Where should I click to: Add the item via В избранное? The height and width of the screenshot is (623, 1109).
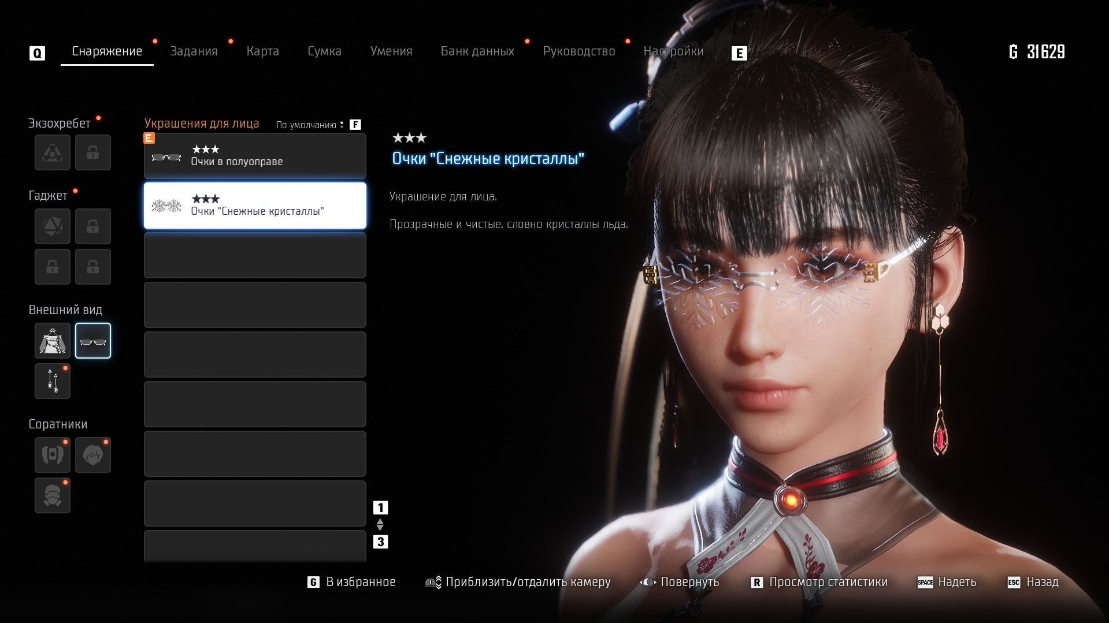tap(352, 582)
